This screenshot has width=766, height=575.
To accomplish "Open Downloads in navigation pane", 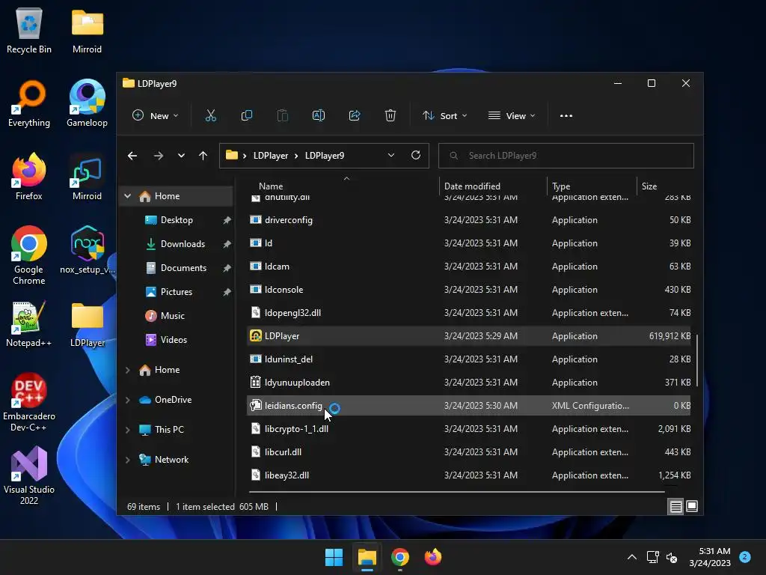I will (183, 244).
